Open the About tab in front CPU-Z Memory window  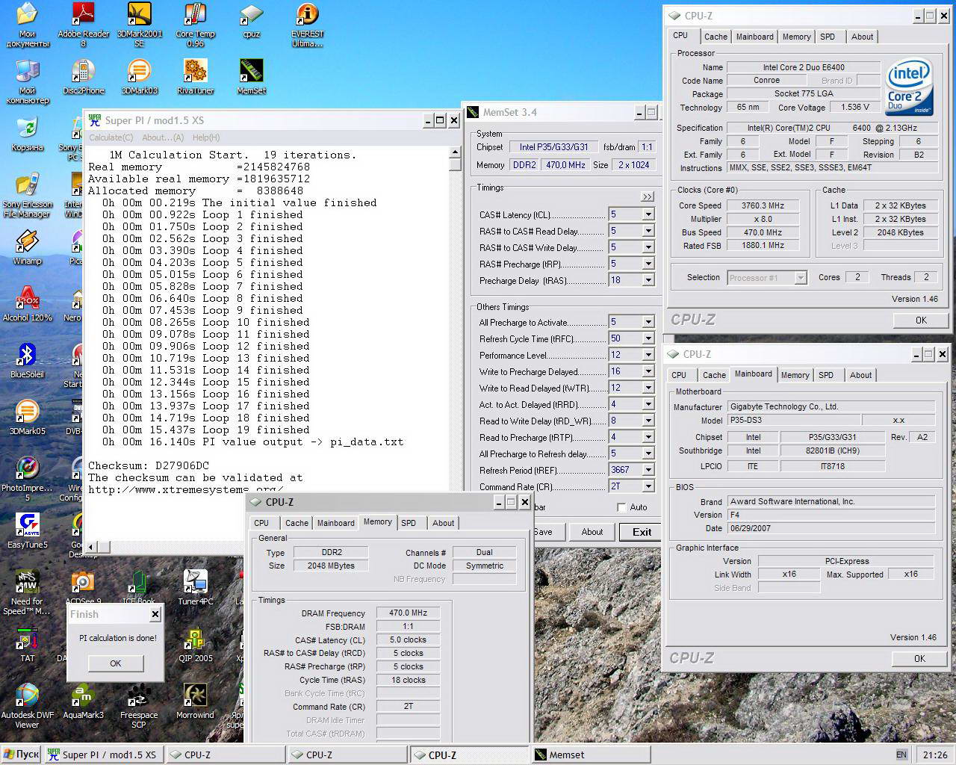point(443,523)
